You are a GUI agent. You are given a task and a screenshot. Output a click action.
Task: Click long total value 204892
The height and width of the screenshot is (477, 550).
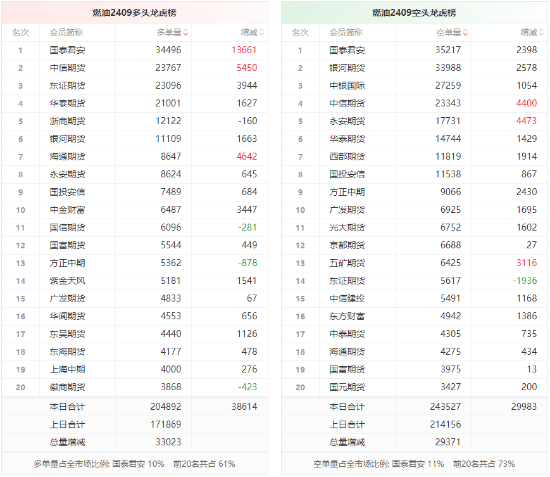166,407
